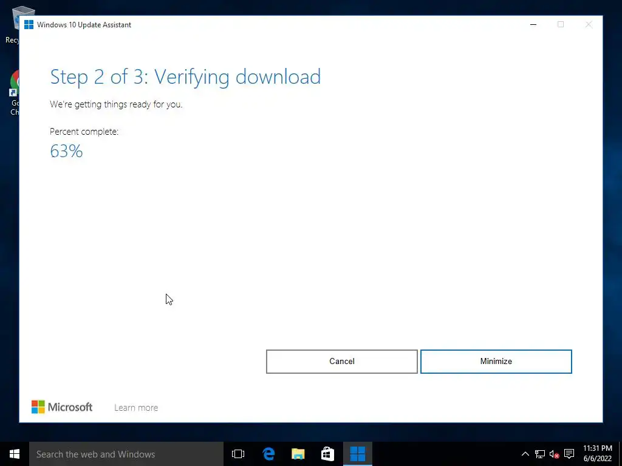
Task: Open the Store from the taskbar
Action: [x=327, y=454]
